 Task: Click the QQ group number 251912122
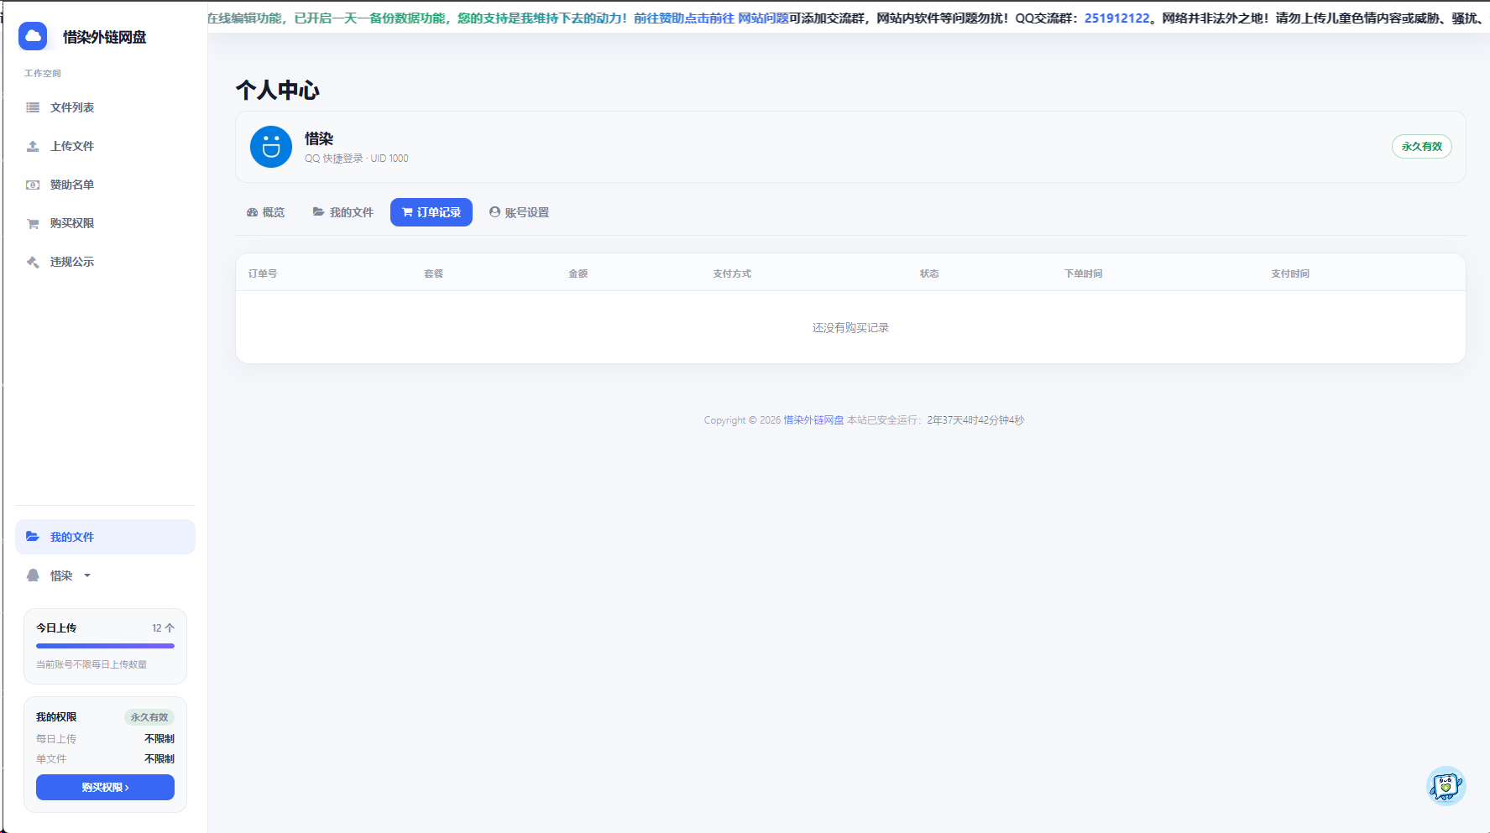(x=1116, y=18)
